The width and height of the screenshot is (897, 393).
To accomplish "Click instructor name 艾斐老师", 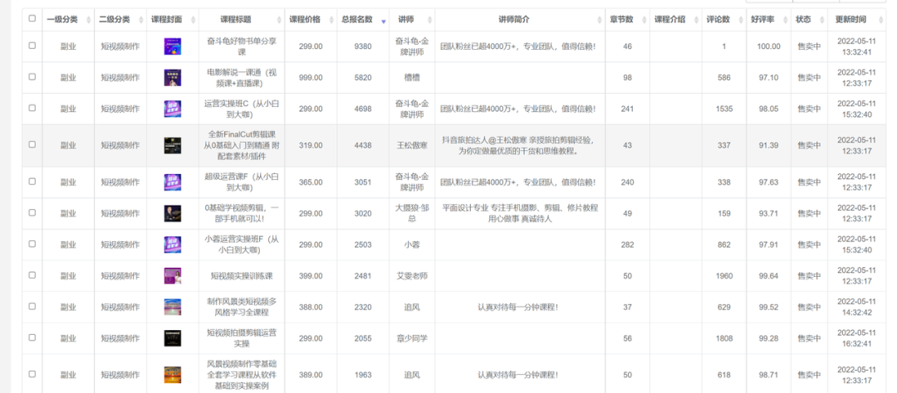I will click(412, 276).
